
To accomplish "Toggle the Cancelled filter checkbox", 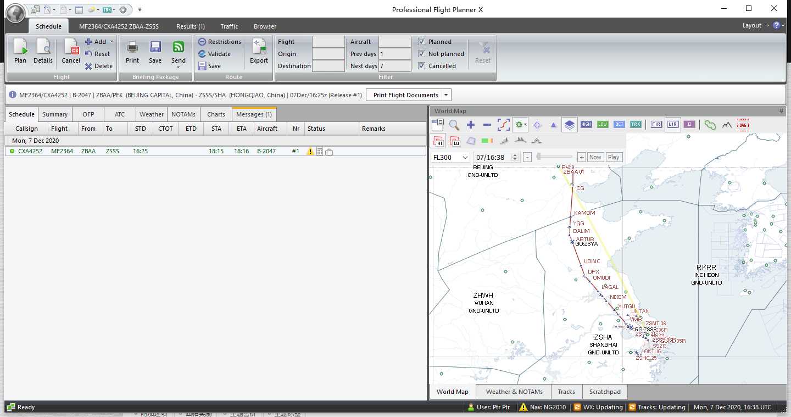I will click(421, 66).
